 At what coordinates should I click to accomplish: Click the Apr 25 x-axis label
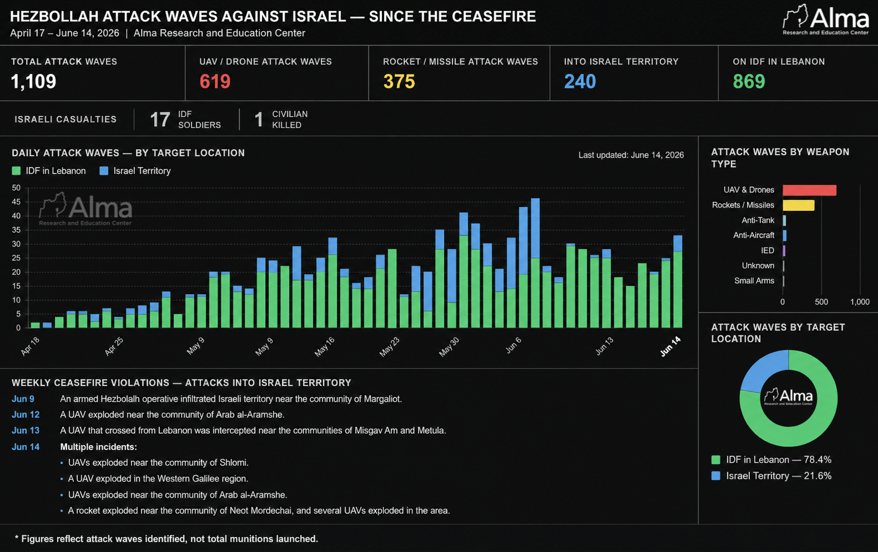click(114, 347)
